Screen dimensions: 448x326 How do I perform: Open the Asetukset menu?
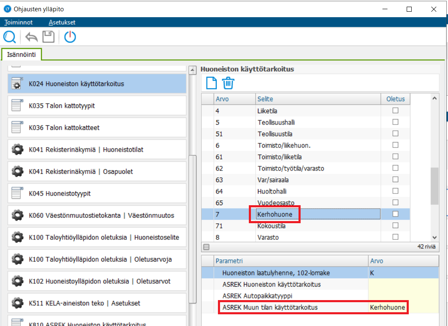coord(62,23)
